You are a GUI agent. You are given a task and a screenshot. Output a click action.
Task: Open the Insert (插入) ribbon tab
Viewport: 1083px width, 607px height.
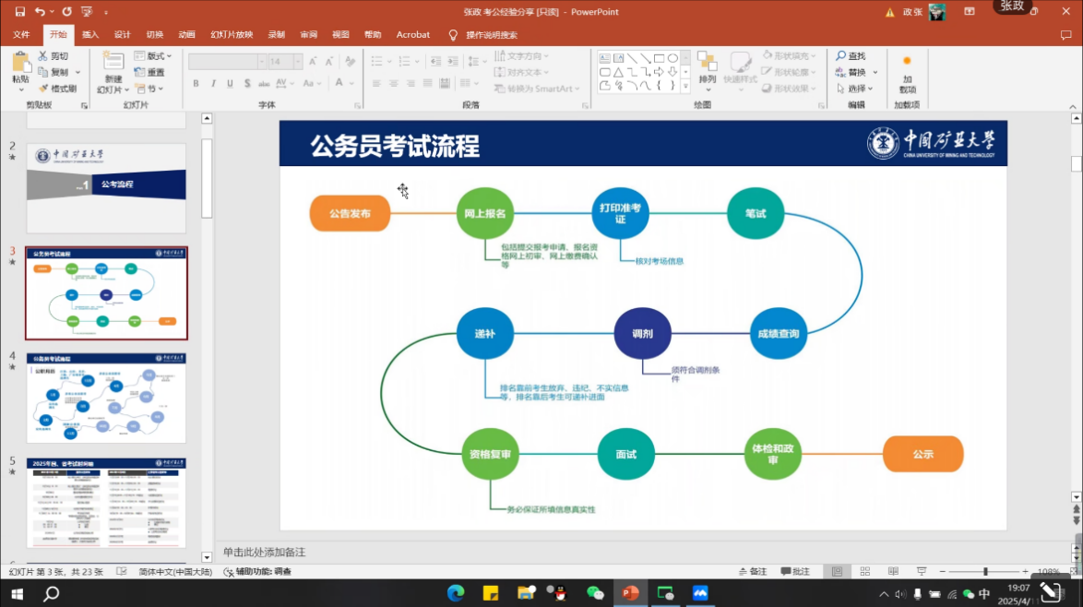(90, 34)
